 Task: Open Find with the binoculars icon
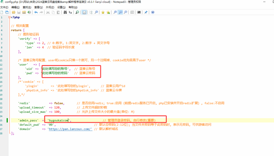[x=65, y=12]
